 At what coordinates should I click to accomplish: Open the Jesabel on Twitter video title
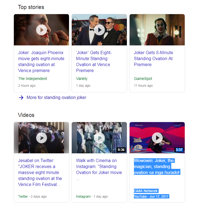(x=40, y=172)
